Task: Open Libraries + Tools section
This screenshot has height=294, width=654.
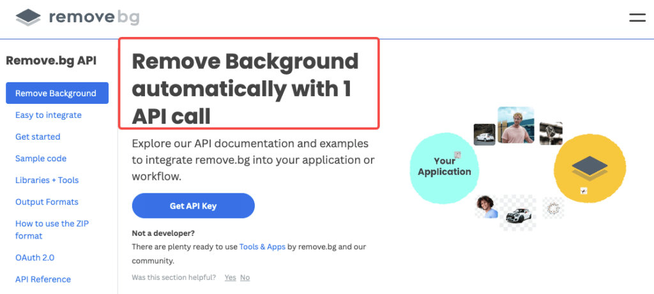Action: (x=47, y=180)
